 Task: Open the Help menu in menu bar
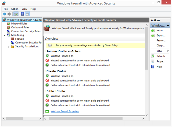[33, 9]
